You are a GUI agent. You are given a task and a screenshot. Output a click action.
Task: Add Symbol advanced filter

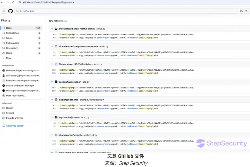[x=8, y=113]
